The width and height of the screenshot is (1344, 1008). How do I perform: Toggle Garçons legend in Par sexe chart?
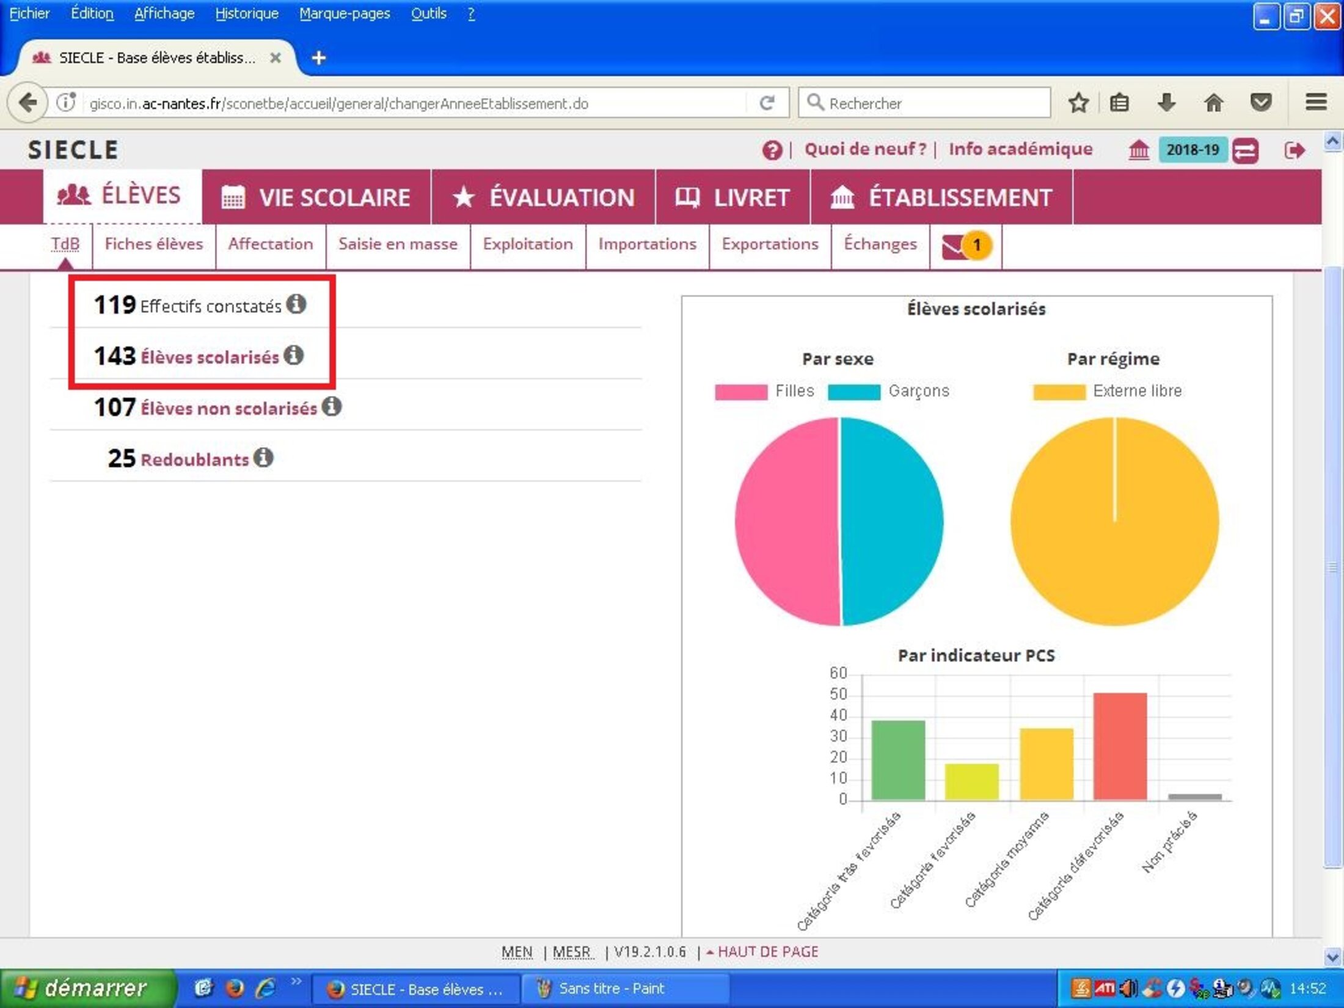point(888,391)
